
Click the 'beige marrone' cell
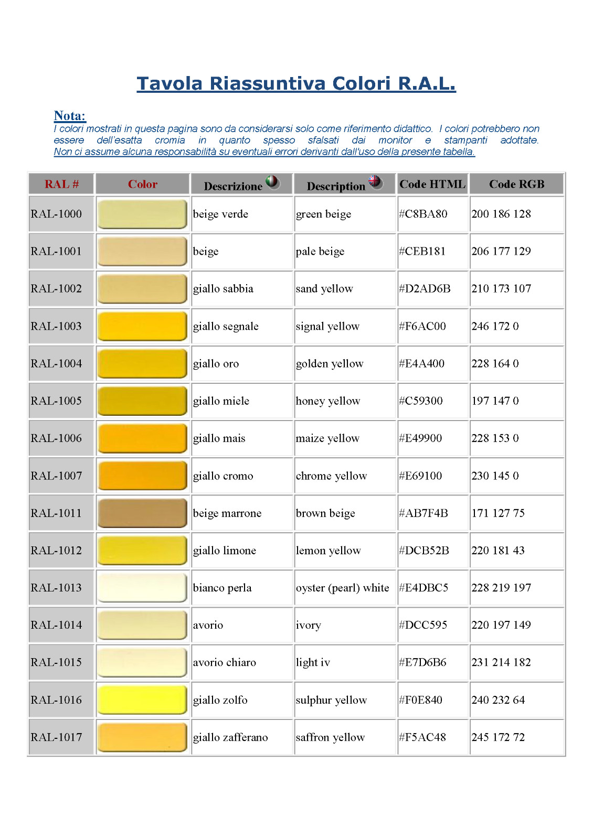coord(242,513)
